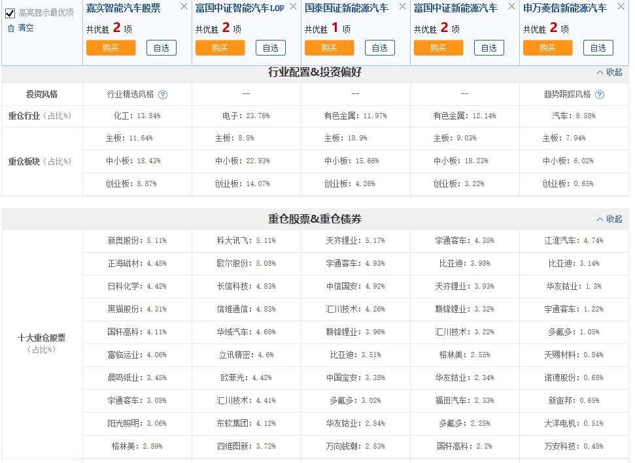Select the 有色金属: 12.14% cell
The height and width of the screenshot is (463, 635).
[464, 116]
